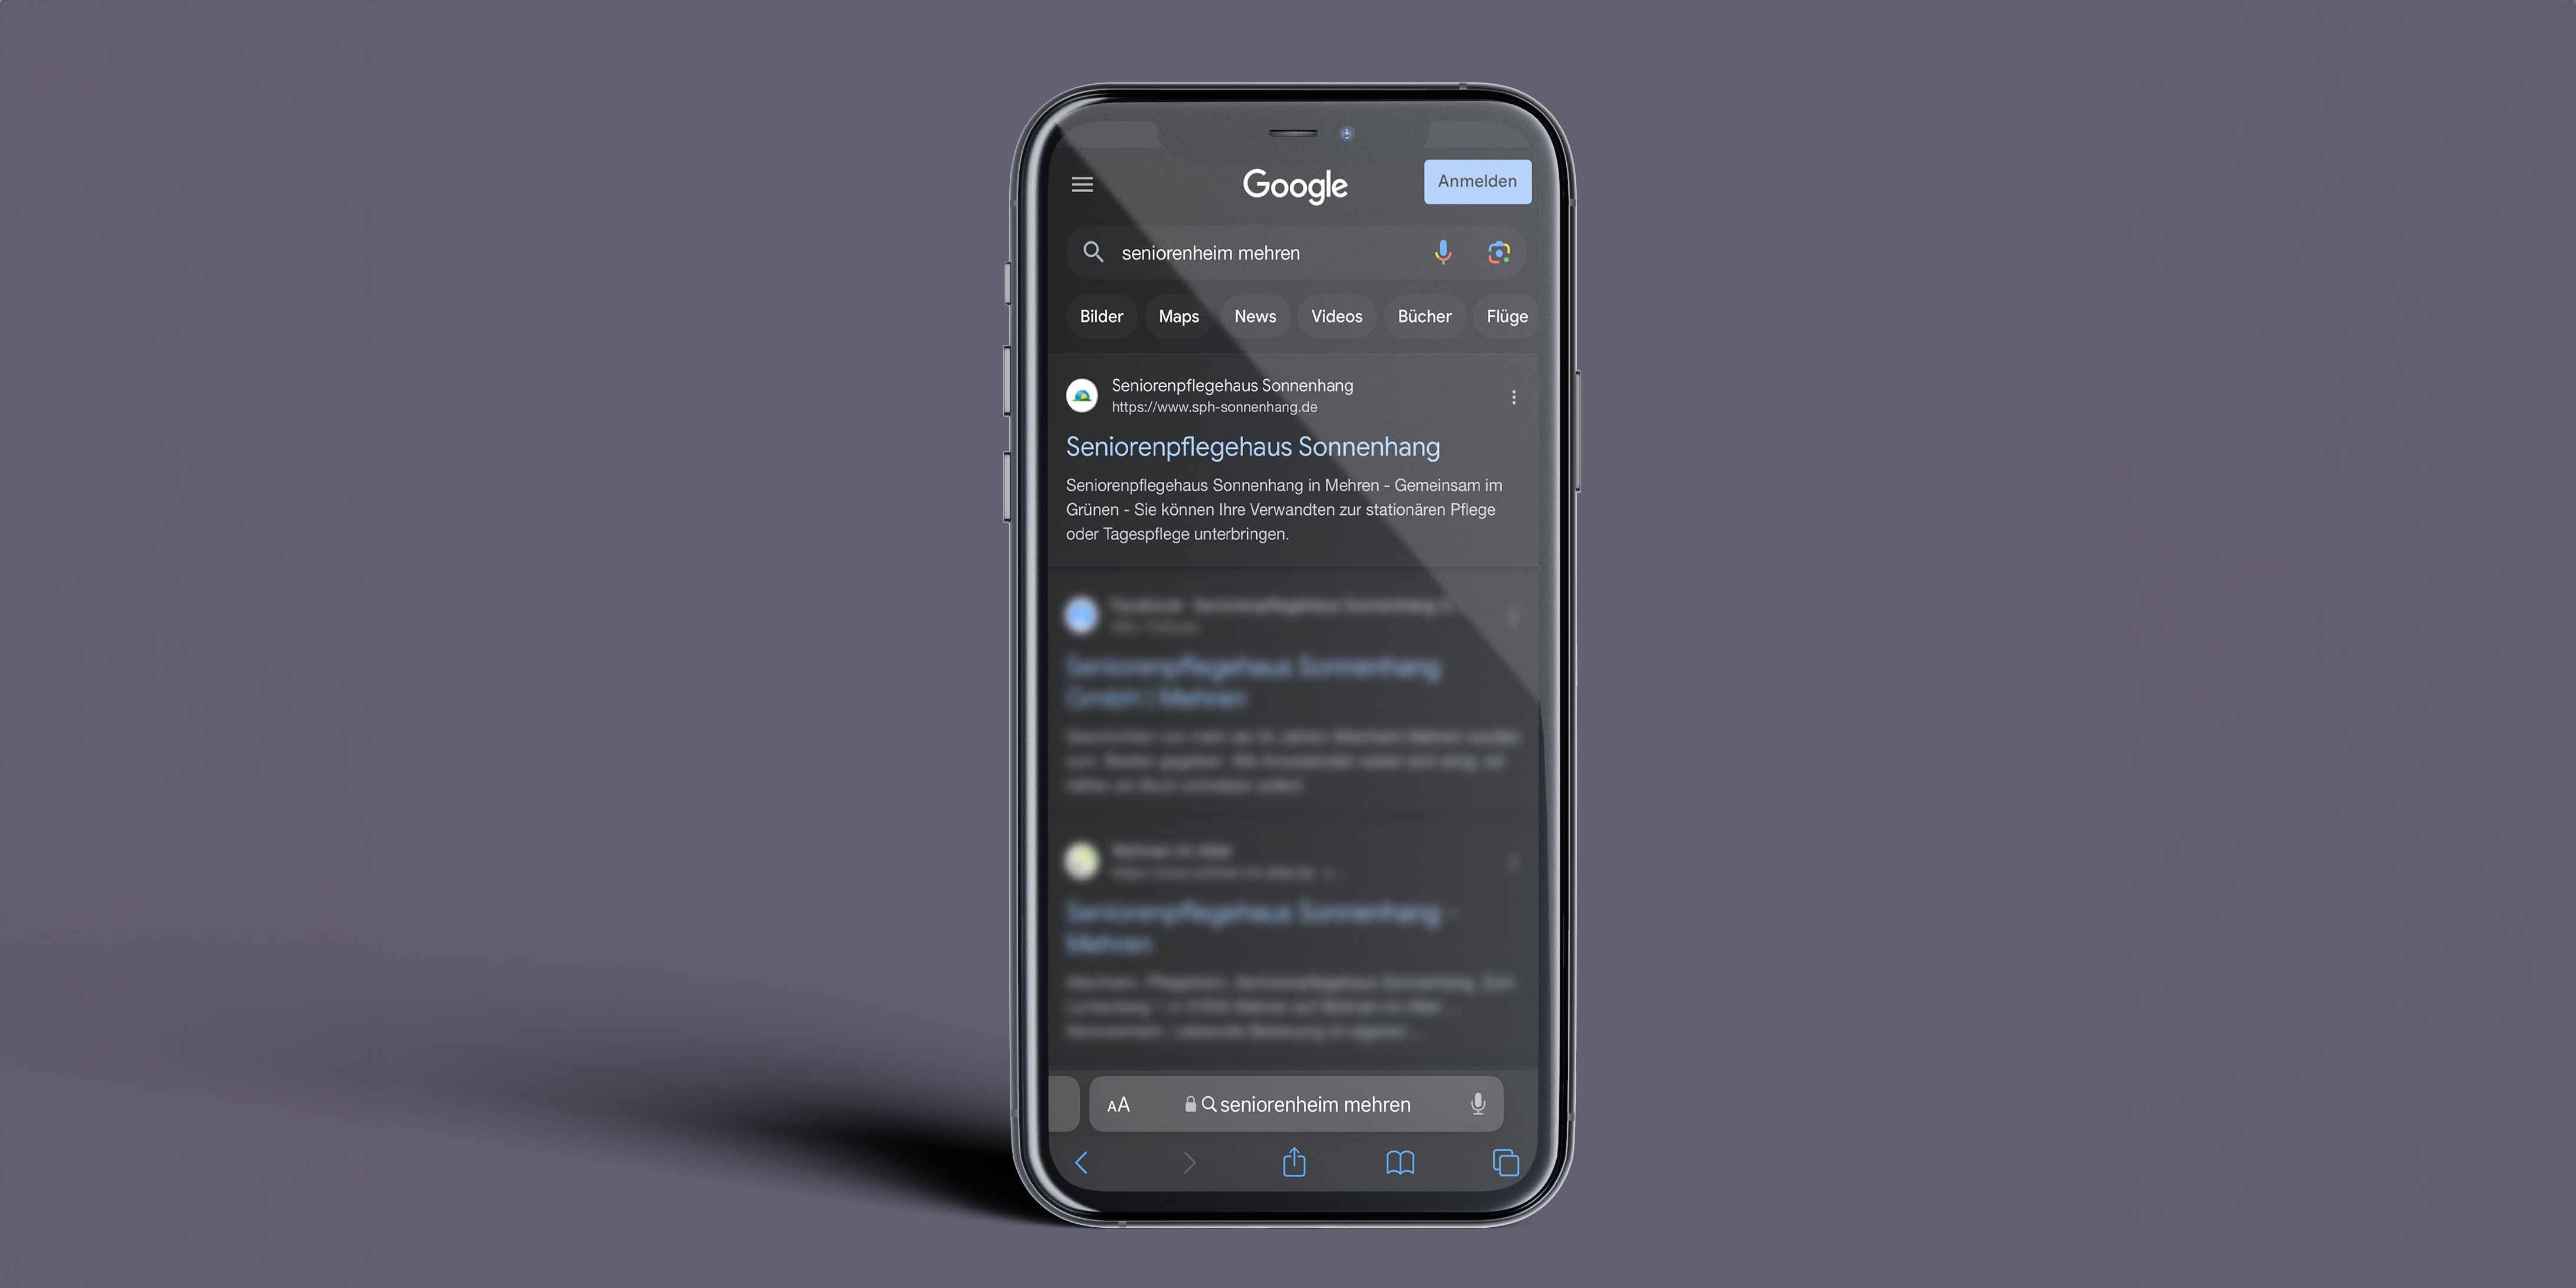
Task: Tap the tabs icon in Safari toolbar
Action: tap(1505, 1162)
